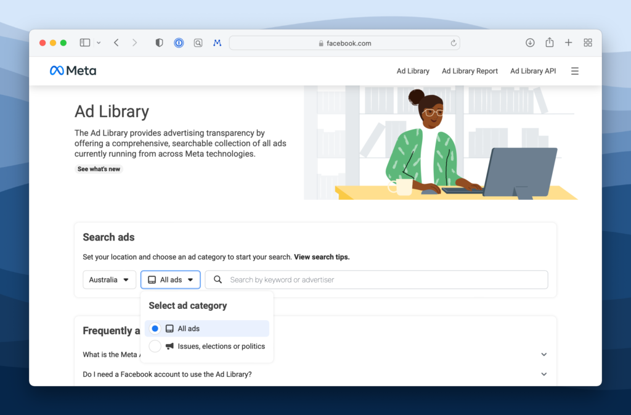Click the Safari sidebar toggle icon
The height and width of the screenshot is (415, 631).
85,43
